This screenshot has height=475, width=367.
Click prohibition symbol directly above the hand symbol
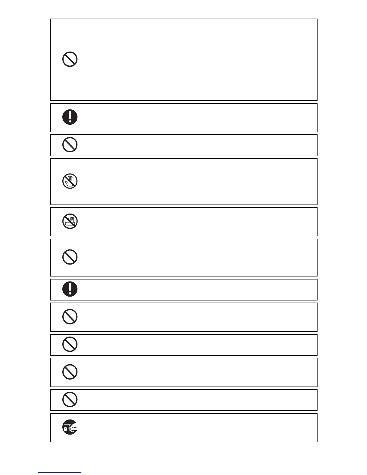click(70, 145)
